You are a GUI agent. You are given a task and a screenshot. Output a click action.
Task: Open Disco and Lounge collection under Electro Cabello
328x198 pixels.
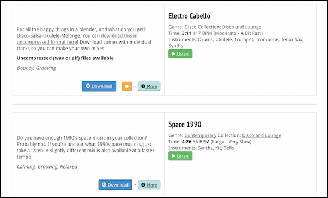[x=241, y=27]
